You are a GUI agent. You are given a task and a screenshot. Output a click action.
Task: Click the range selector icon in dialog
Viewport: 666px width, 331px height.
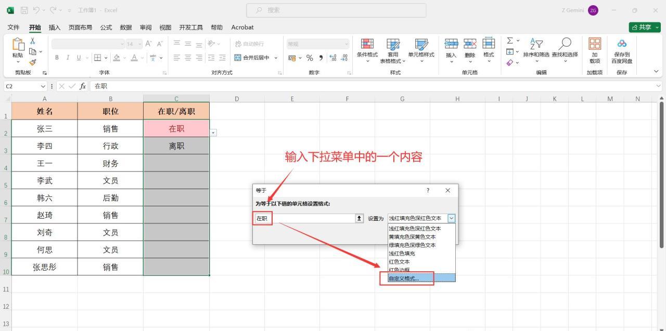(359, 218)
